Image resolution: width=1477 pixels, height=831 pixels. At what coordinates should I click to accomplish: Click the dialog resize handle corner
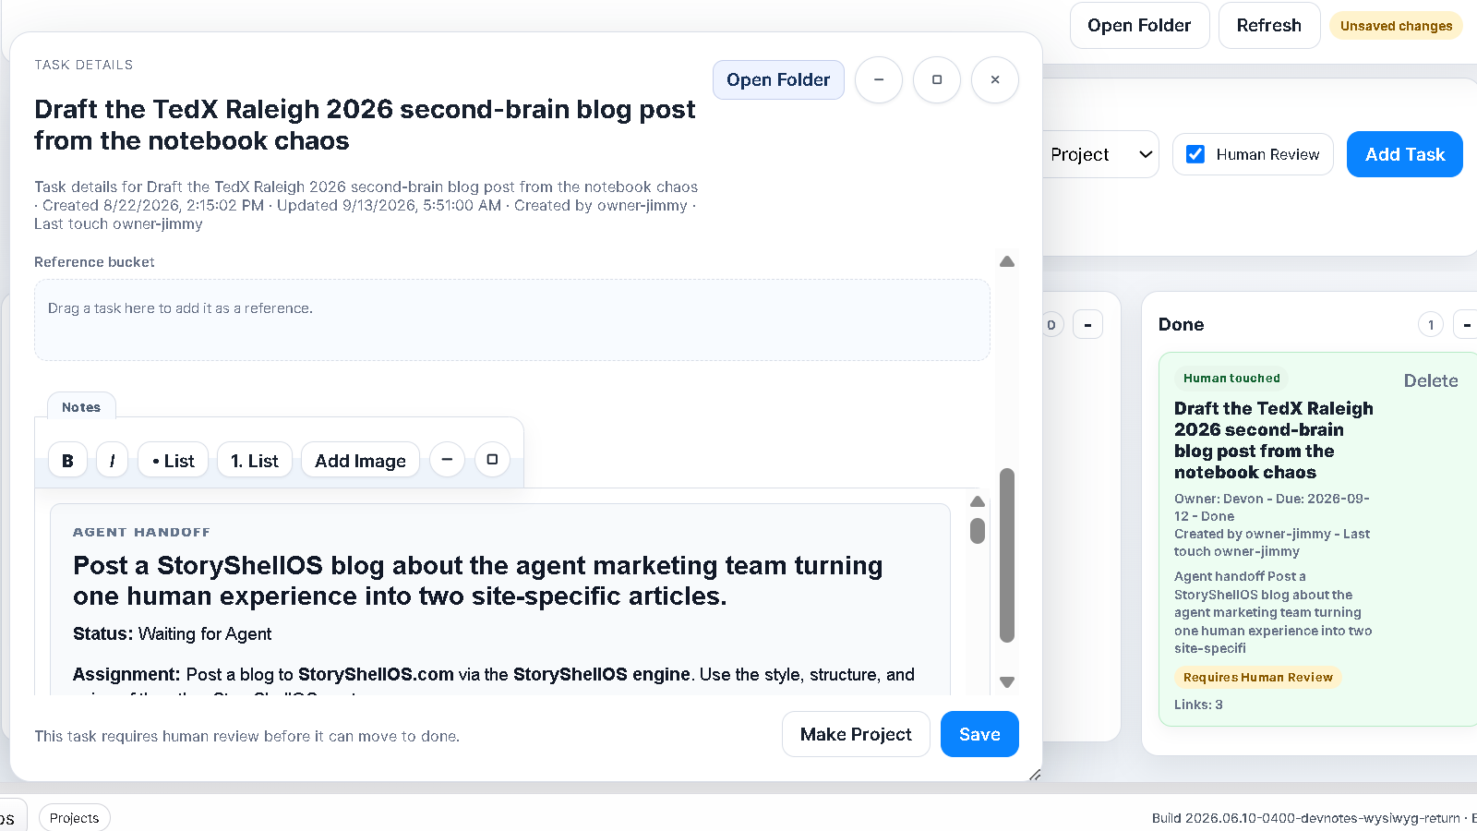point(1035,775)
